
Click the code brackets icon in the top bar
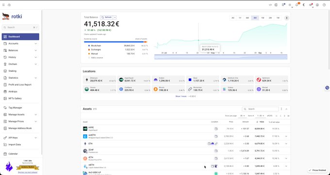(270, 5)
